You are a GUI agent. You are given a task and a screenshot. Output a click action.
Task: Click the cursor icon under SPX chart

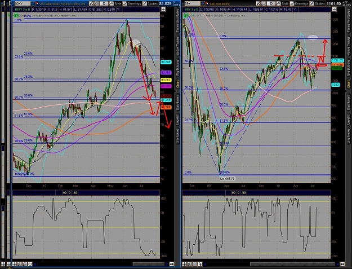click(200, 264)
